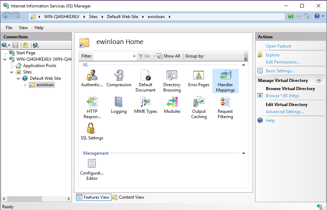Open the Help icon dropdown arrow in toolbar
The height and width of the screenshot is (210, 327).
point(323,16)
